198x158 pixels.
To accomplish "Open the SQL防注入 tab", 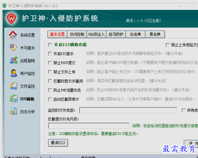I will coord(96,34).
